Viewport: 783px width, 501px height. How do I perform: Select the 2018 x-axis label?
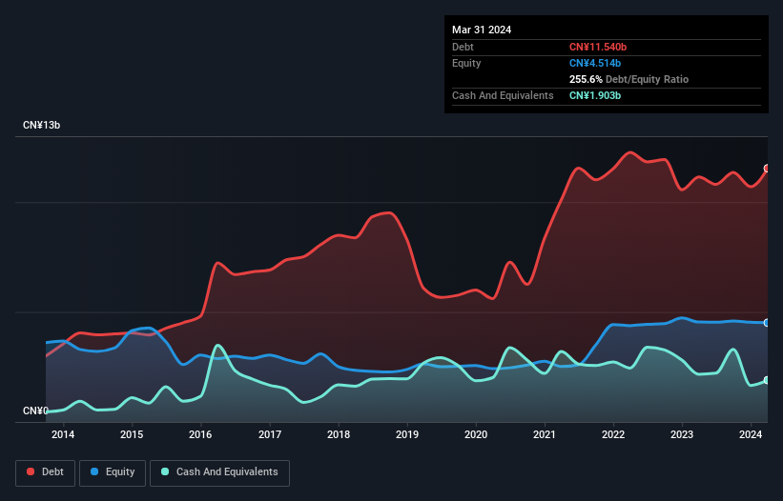(339, 434)
